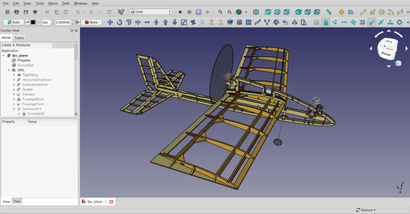Select the Move tool with four arrows
This screenshot has width=410, height=214.
click(x=110, y=22)
